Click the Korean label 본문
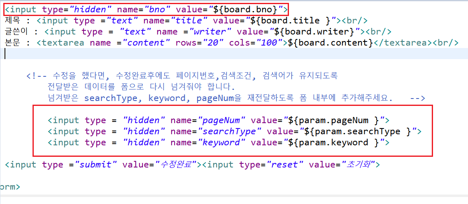The image size is (468, 204). (x=13, y=43)
